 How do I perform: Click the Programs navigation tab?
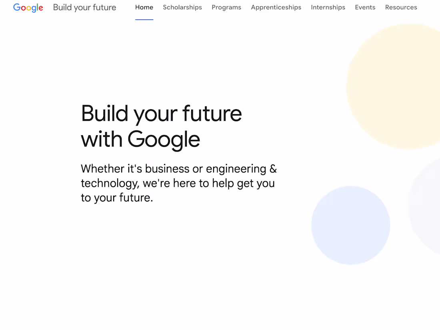coord(226,7)
